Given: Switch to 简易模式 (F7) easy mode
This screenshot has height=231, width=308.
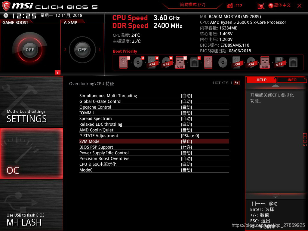Looking at the screenshot, I should point(192,5).
